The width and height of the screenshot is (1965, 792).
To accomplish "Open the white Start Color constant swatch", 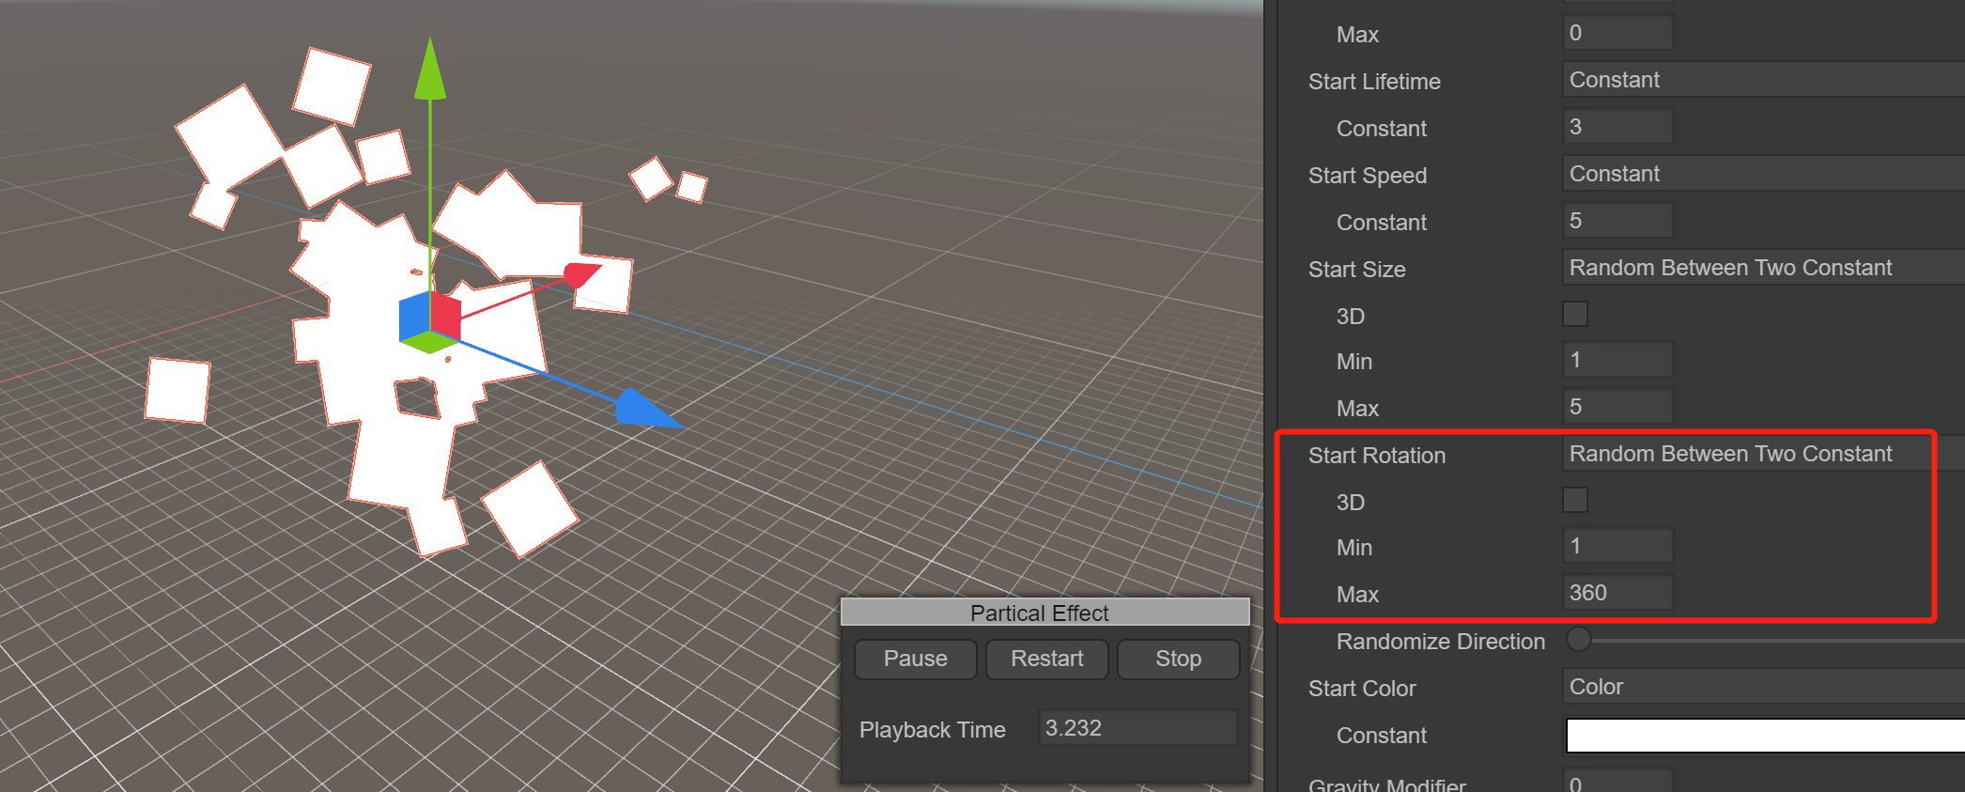I will pyautogui.click(x=1764, y=736).
